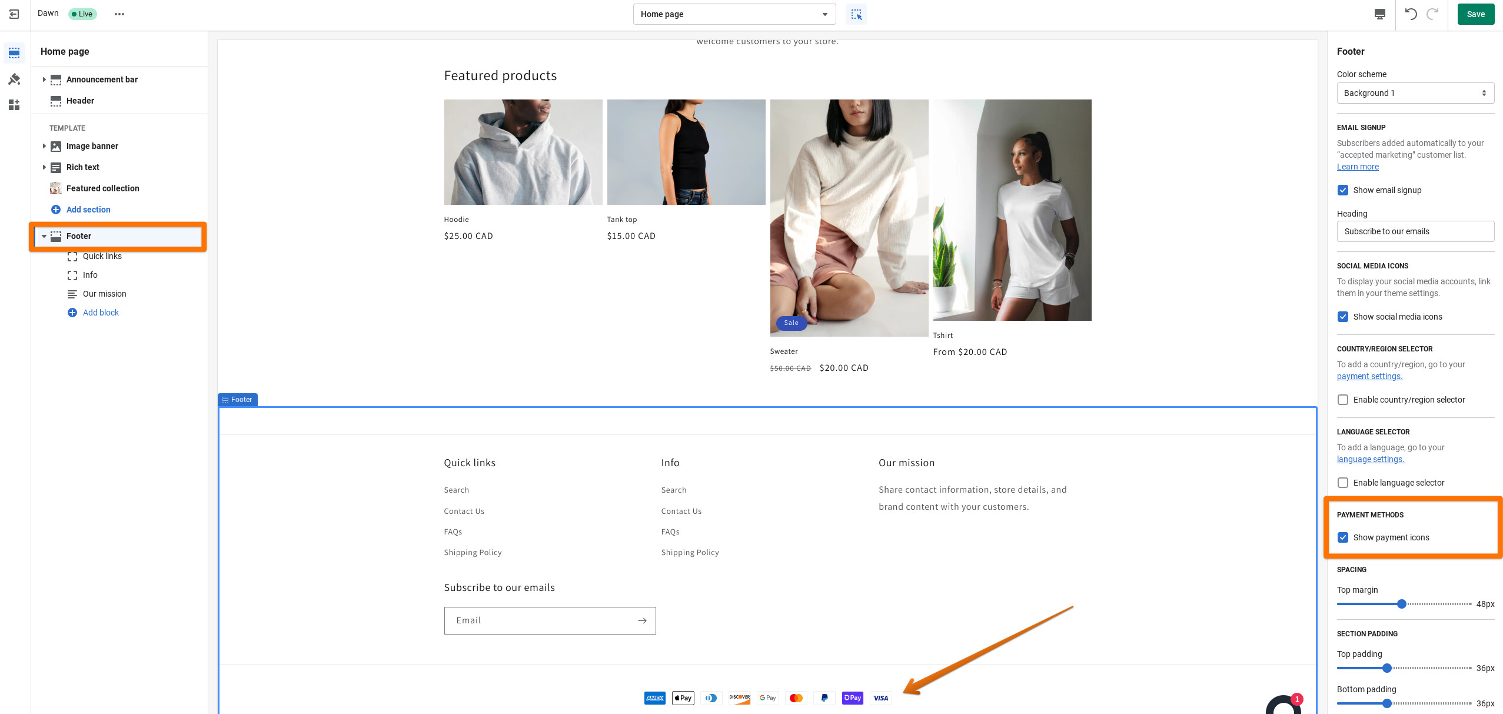Open the Home page template dropdown
This screenshot has width=1503, height=714.
tap(734, 14)
